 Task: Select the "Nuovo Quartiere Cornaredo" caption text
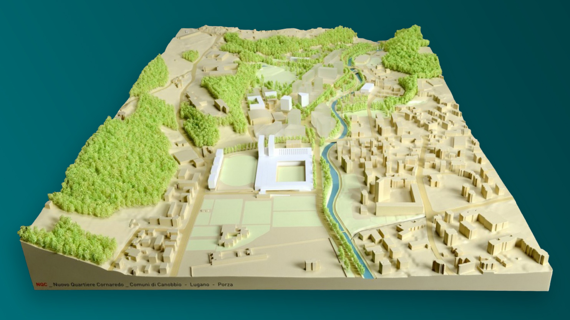[88, 285]
